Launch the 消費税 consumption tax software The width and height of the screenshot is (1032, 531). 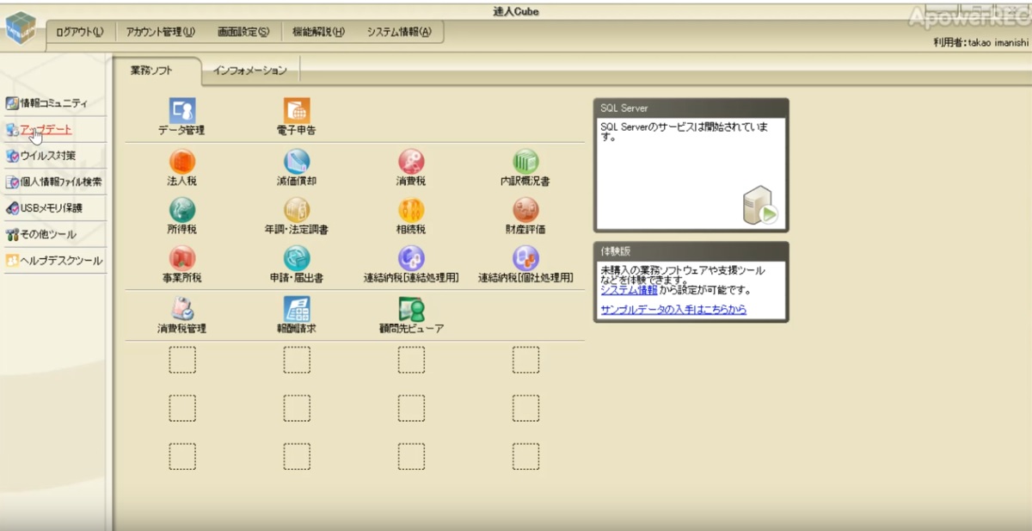point(411,167)
